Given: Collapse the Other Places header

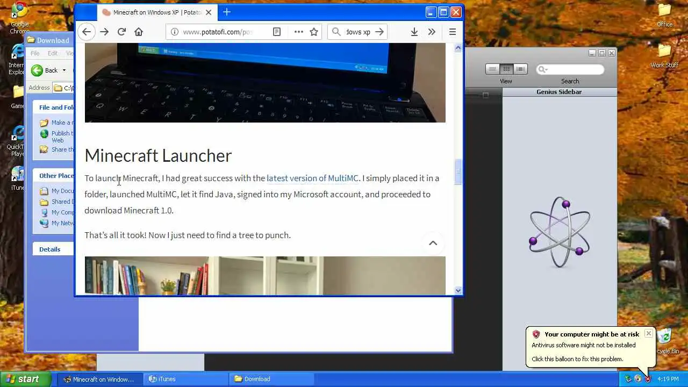Looking at the screenshot, I should coord(54,175).
